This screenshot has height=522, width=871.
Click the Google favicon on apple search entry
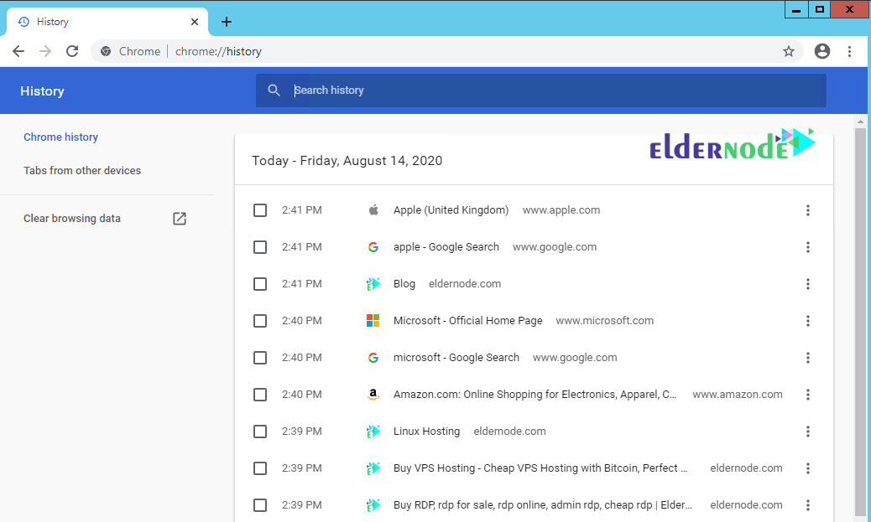click(x=373, y=247)
